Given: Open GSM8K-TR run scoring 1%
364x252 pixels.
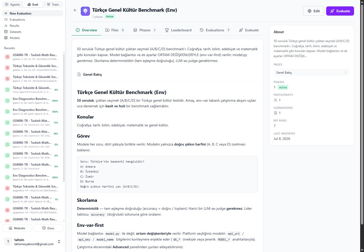Looking at the screenshot, I should click(x=32, y=199).
